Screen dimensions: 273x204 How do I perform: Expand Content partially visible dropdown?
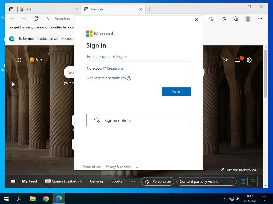(x=206, y=181)
